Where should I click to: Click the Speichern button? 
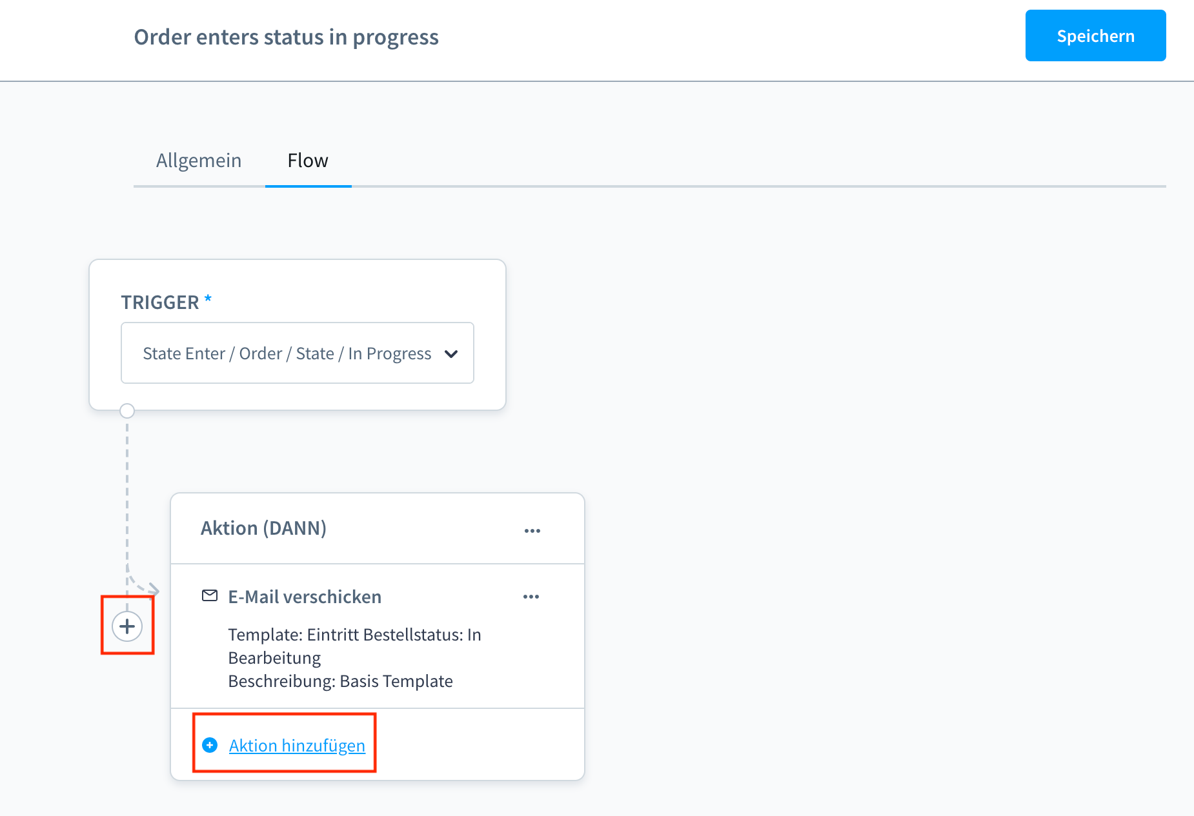pyautogui.click(x=1095, y=35)
